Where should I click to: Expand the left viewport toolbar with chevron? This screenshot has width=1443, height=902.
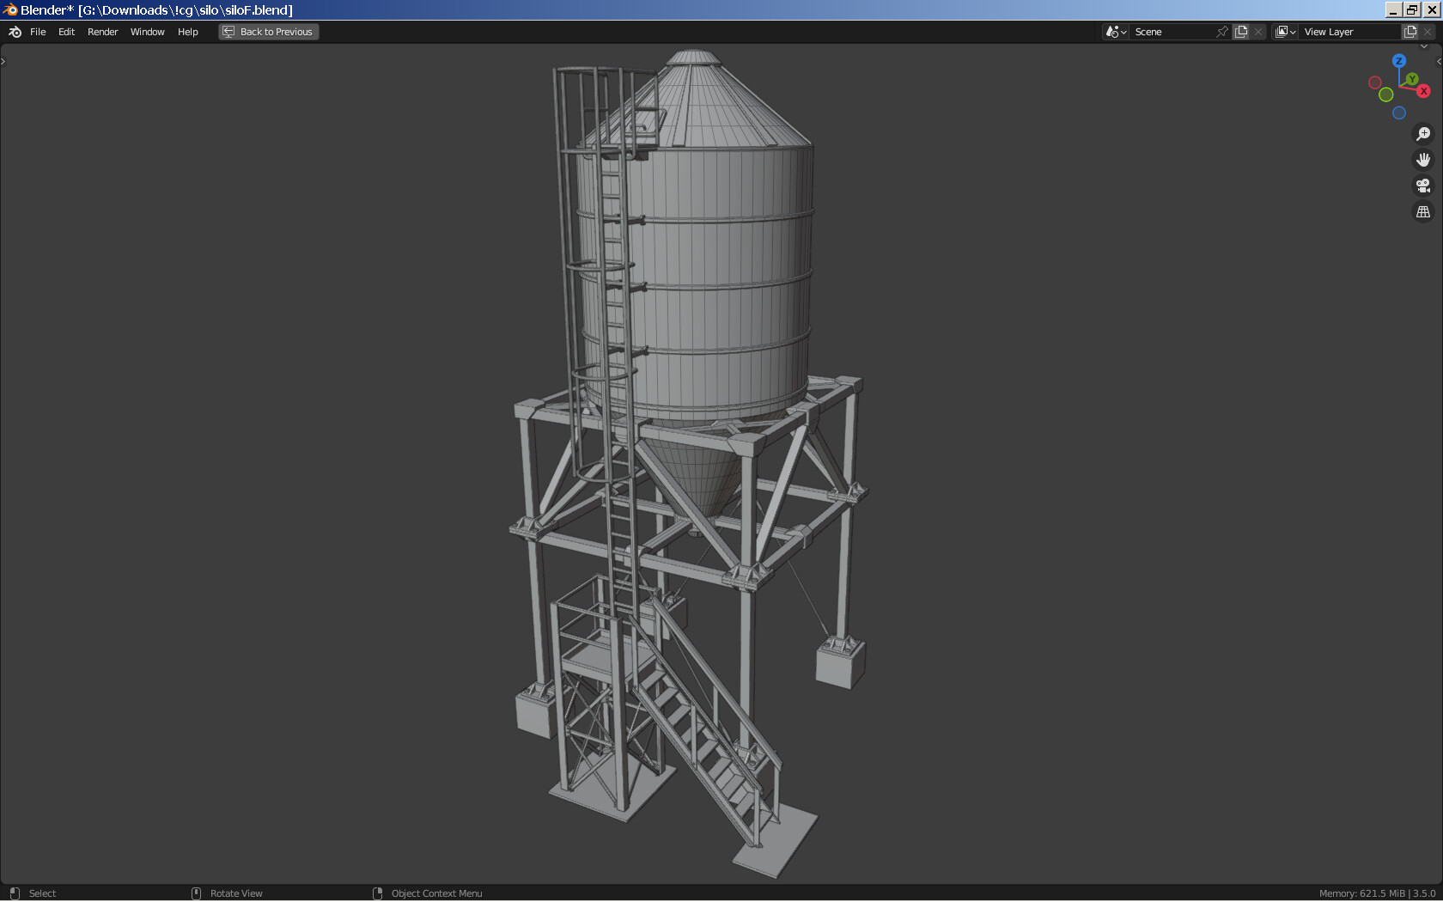coord(3,60)
